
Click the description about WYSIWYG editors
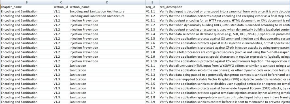tap(225, 66)
